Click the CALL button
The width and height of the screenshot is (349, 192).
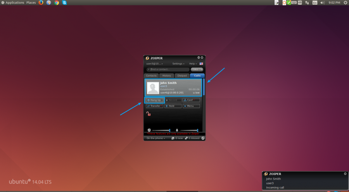click(x=195, y=70)
